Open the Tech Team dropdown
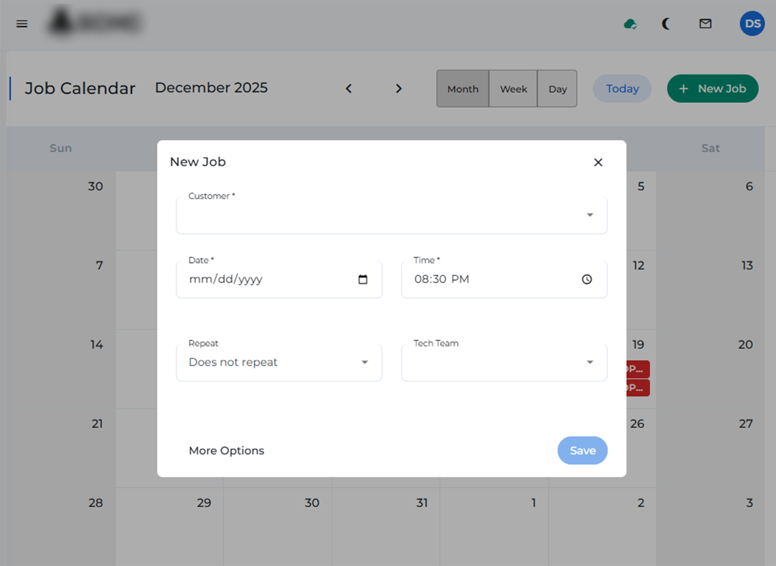The height and width of the screenshot is (566, 776). coord(590,362)
